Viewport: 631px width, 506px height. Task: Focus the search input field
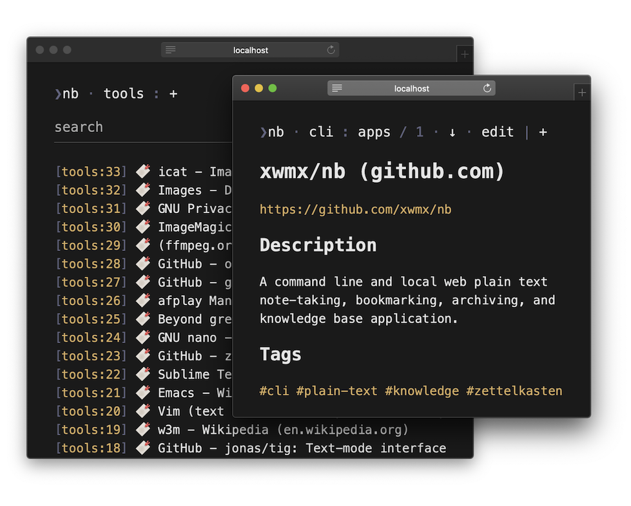pyautogui.click(x=143, y=127)
